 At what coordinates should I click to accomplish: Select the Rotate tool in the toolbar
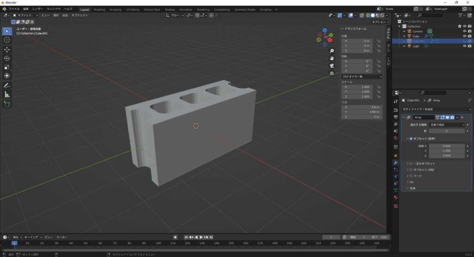tap(7, 58)
